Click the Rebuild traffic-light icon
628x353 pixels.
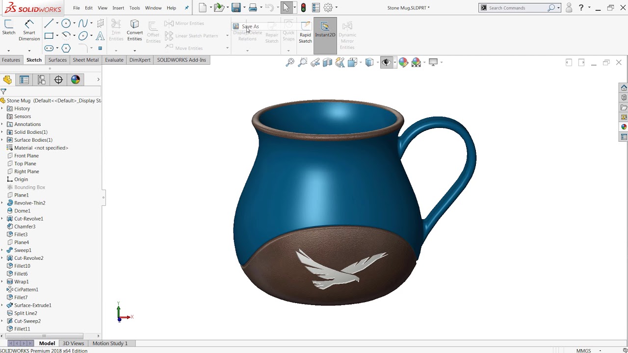pyautogui.click(x=304, y=7)
